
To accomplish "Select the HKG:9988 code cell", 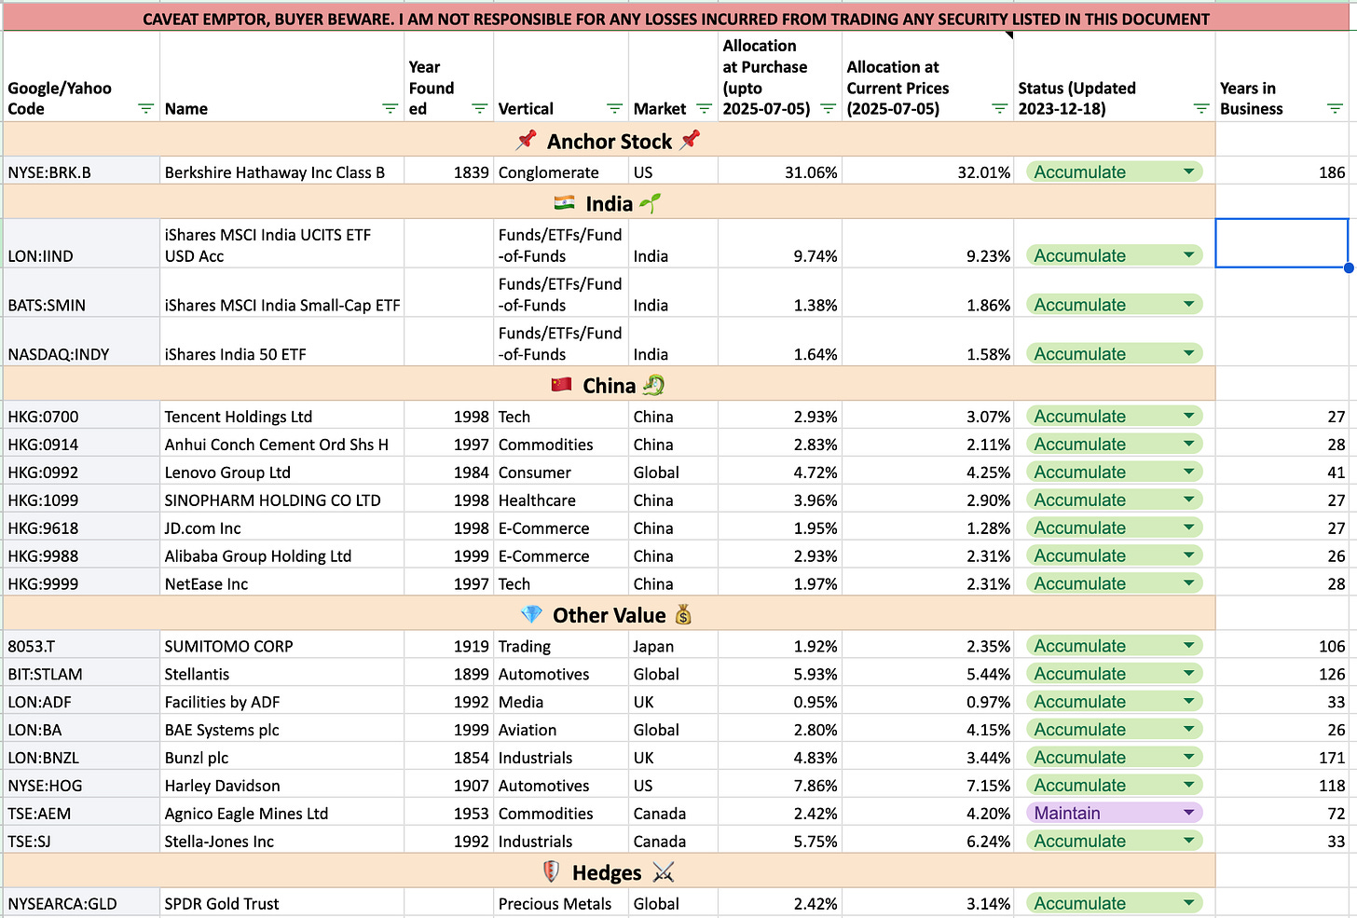I will (x=82, y=555).
